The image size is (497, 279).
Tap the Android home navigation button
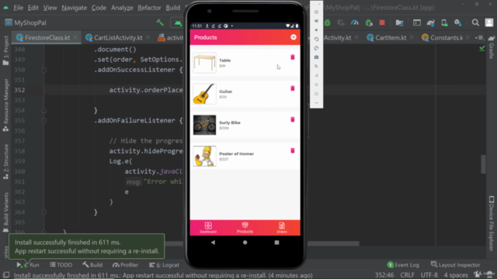[x=245, y=243]
